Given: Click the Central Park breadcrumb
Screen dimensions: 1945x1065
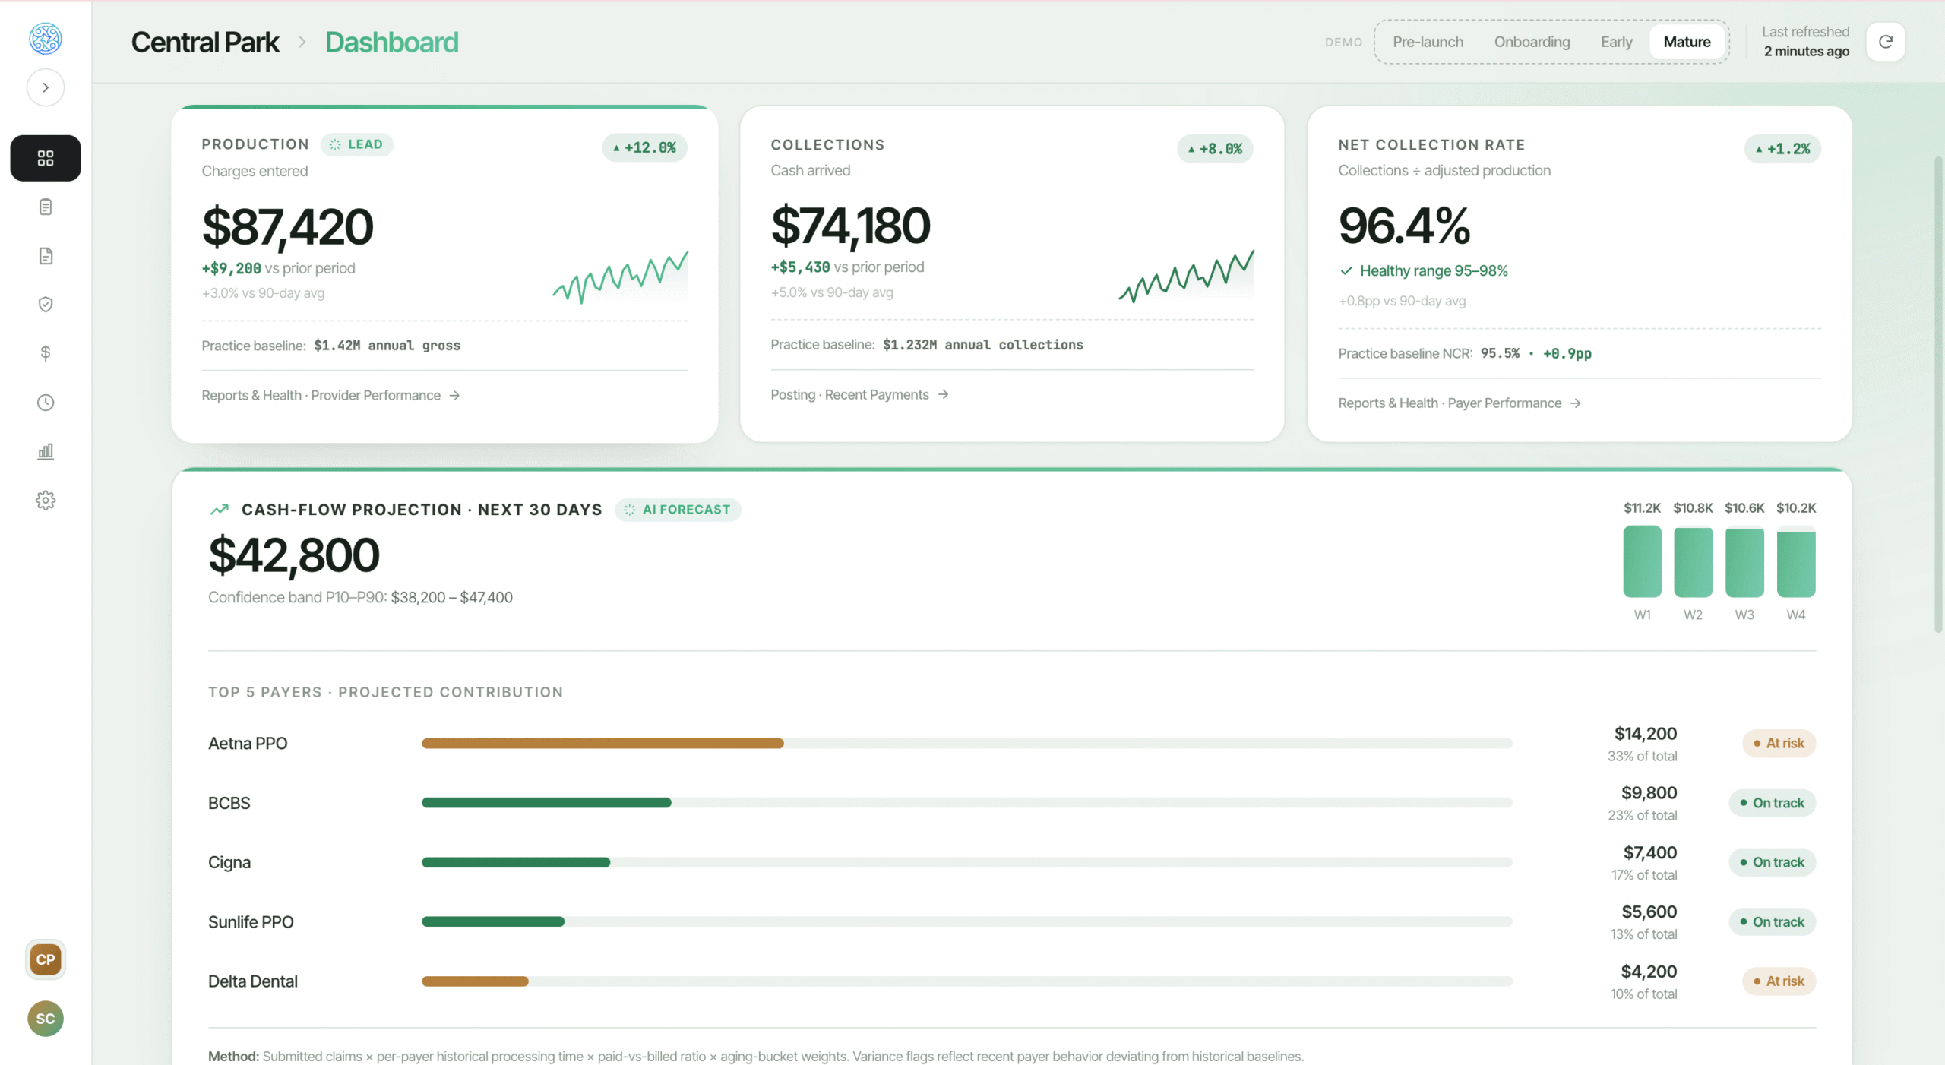Looking at the screenshot, I should (205, 42).
